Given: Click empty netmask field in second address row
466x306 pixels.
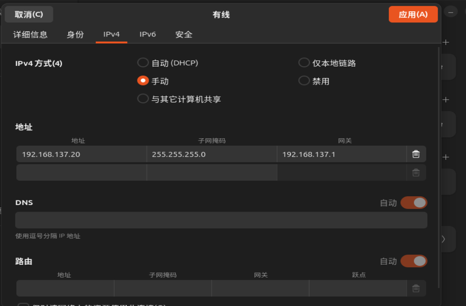Looking at the screenshot, I should [212, 172].
